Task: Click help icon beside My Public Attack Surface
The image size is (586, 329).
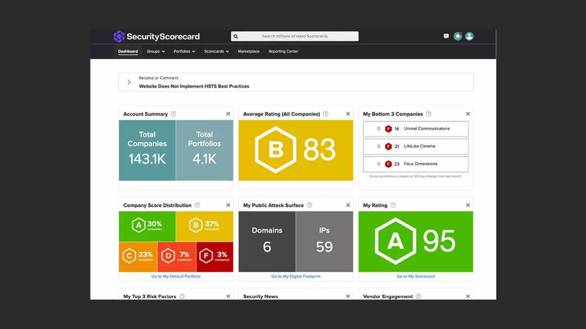Action: [309, 205]
